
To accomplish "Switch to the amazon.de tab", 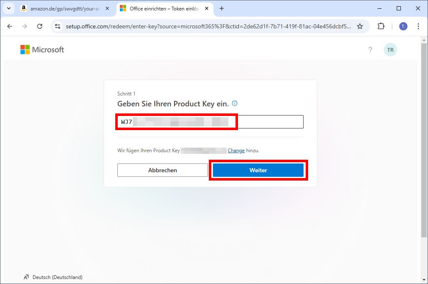I will pyautogui.click(x=63, y=8).
